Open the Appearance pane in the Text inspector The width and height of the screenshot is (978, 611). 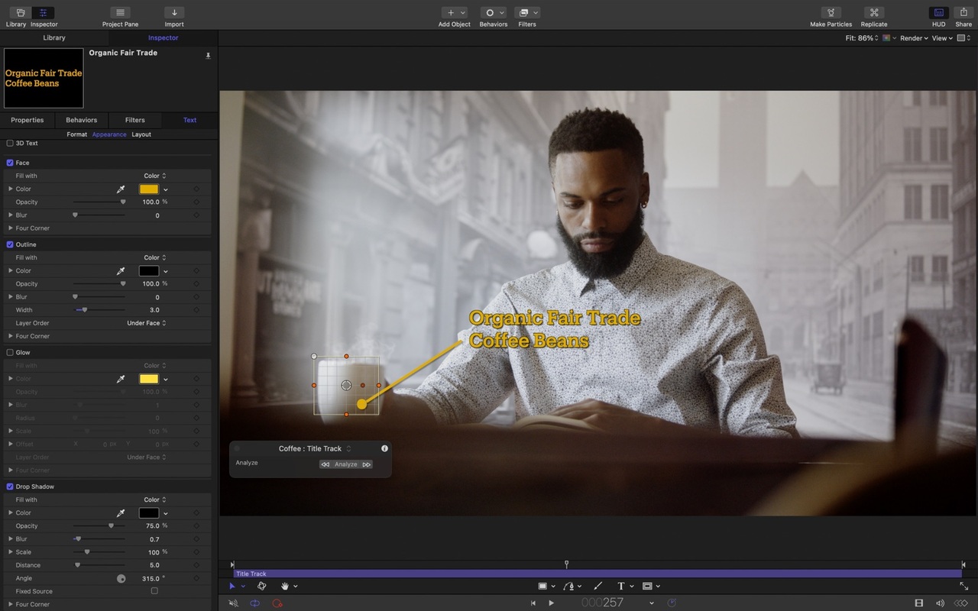(108, 134)
